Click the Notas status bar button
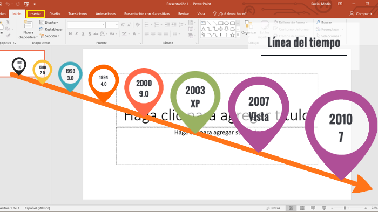378x212 pixels. 273,208
